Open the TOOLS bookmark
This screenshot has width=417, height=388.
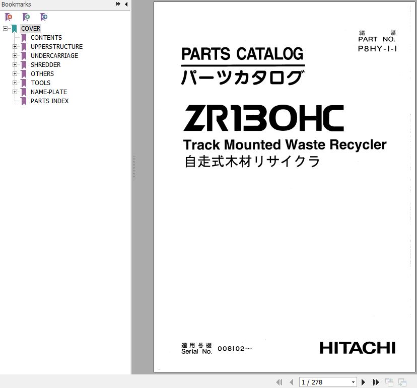[x=40, y=83]
